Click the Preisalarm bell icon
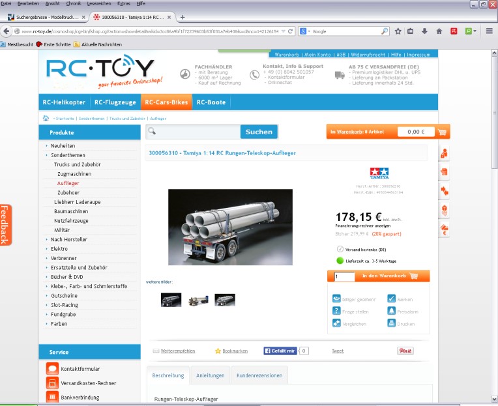498x406 pixels. pos(391,311)
